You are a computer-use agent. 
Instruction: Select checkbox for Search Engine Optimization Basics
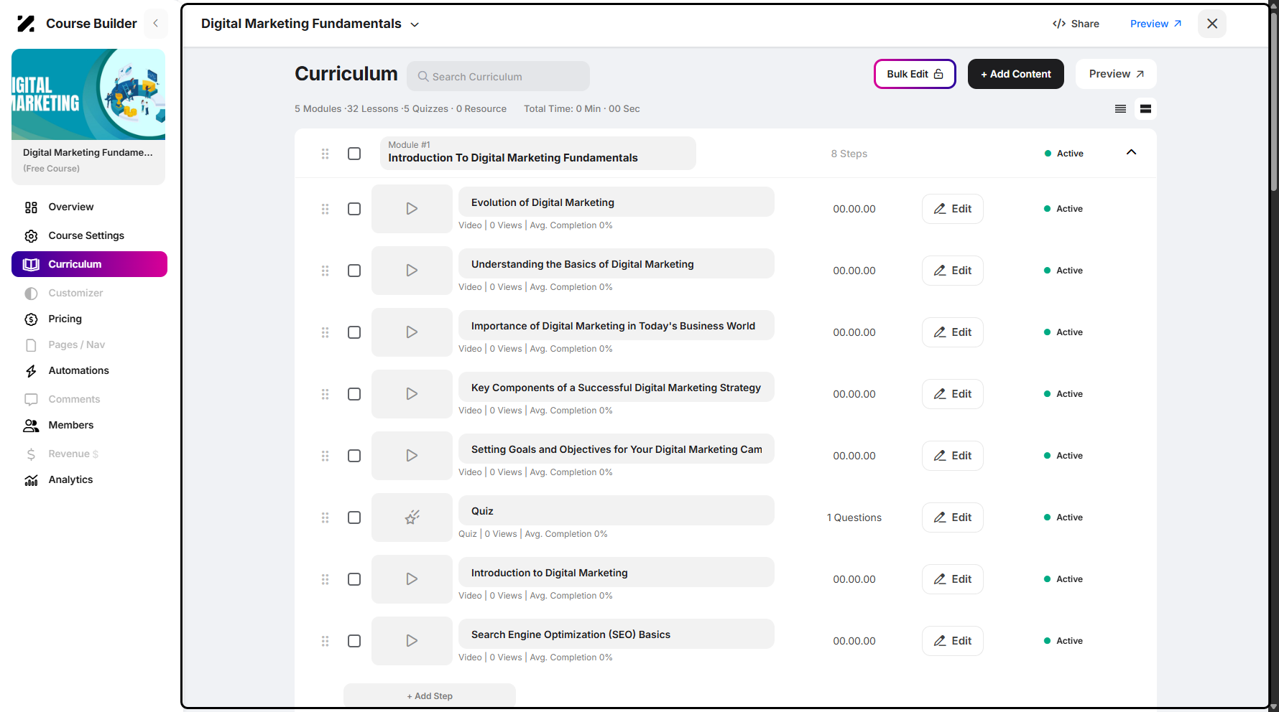pyautogui.click(x=354, y=641)
